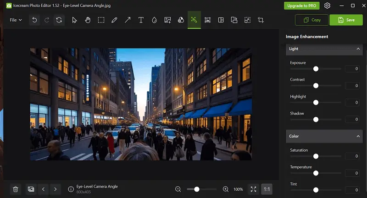Click Upgrade to PRO button

coord(302,5)
